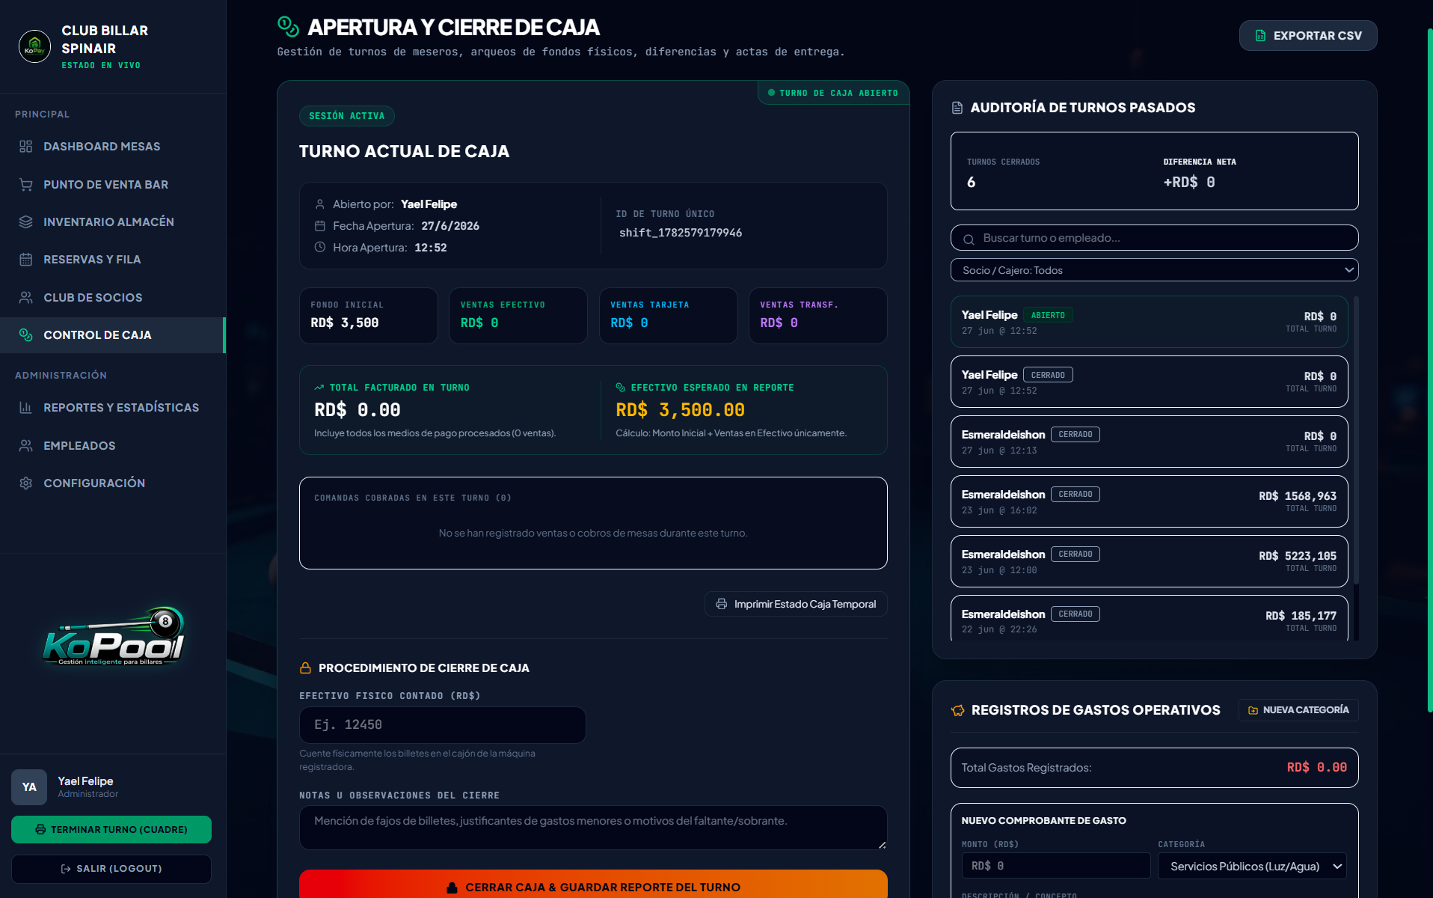Select Esmeraldeishon shift RD$ 5223,105
This screenshot has width=1433, height=898.
[x=1149, y=561]
